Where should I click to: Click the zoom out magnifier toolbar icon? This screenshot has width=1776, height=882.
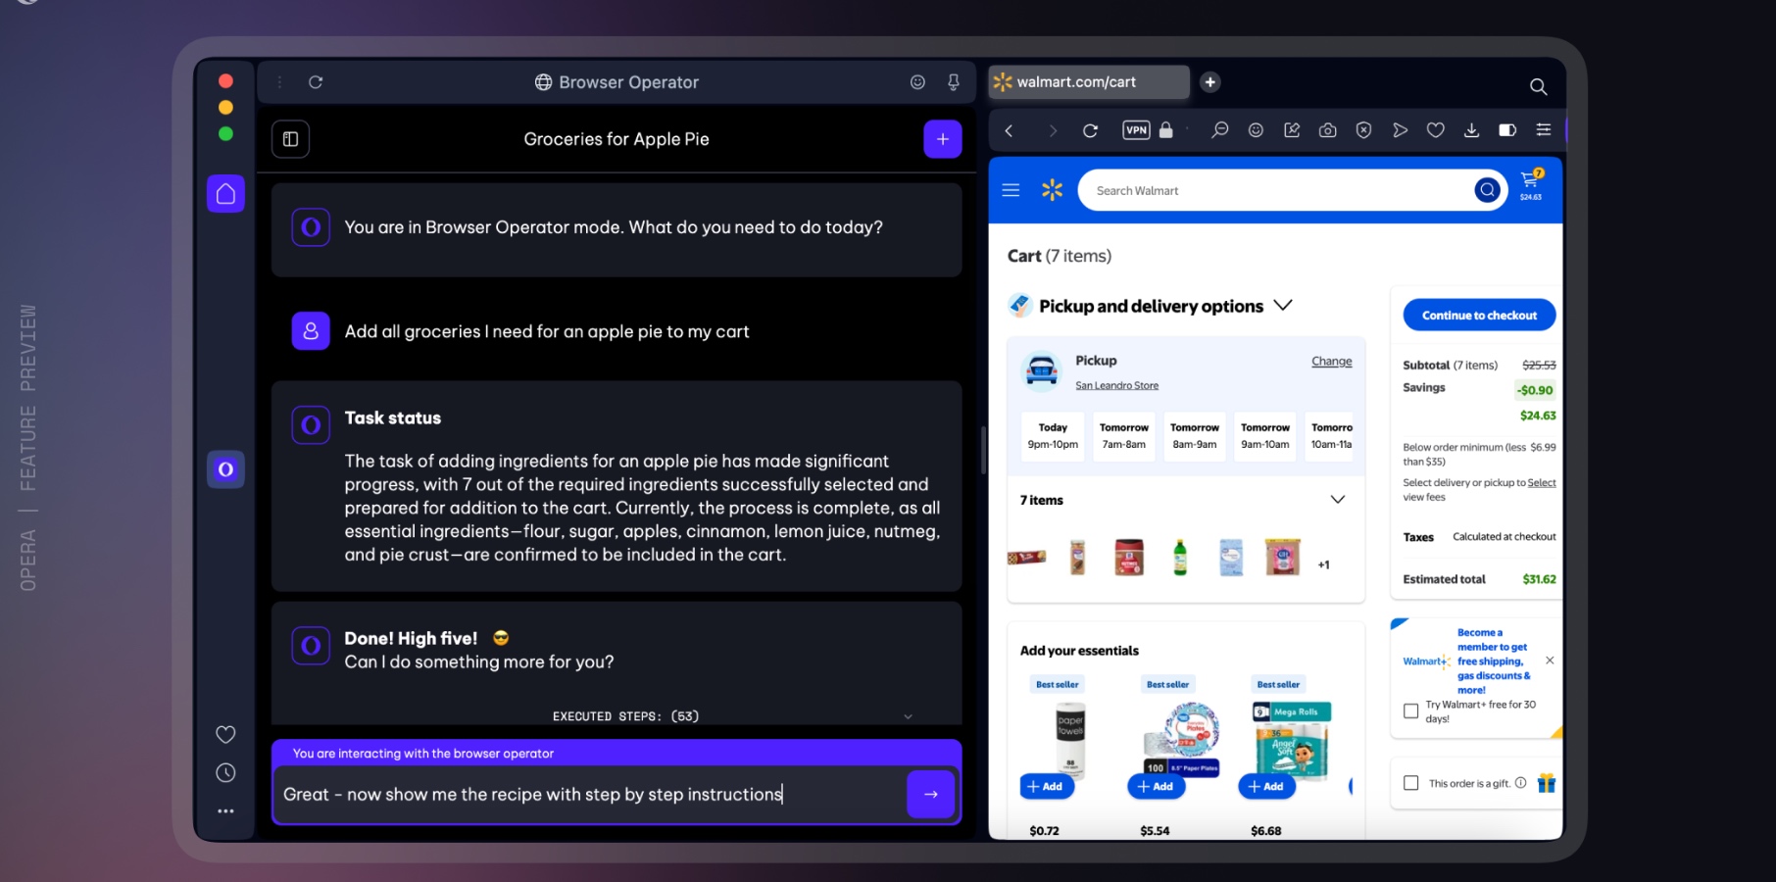(1219, 130)
